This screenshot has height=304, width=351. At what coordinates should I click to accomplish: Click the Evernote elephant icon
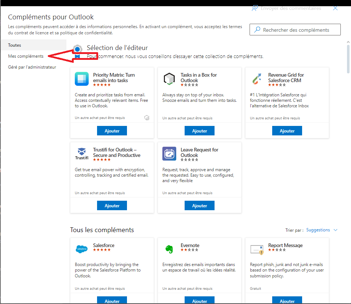(169, 249)
